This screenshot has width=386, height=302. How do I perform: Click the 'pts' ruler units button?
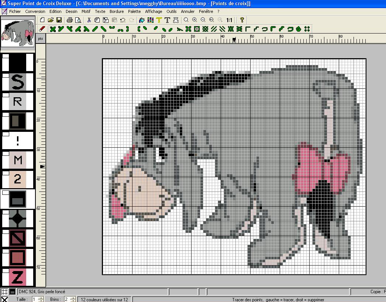[41, 38]
